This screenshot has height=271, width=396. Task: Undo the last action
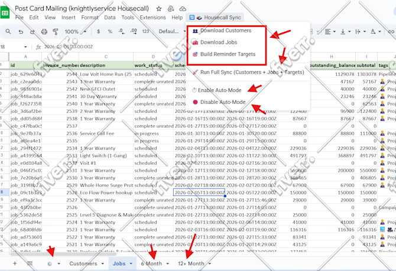tap(21, 31)
